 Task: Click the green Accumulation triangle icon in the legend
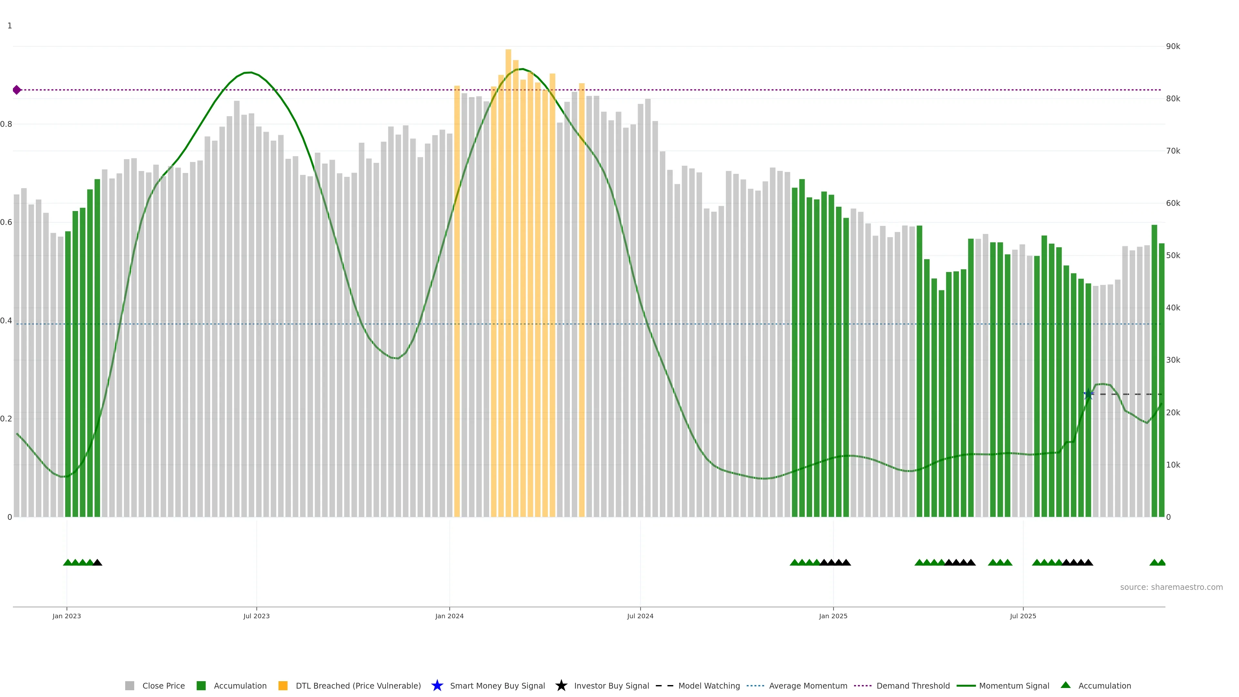(1065, 685)
